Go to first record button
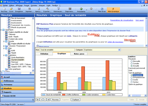The height and width of the screenshot is (106, 148). coord(38,99)
